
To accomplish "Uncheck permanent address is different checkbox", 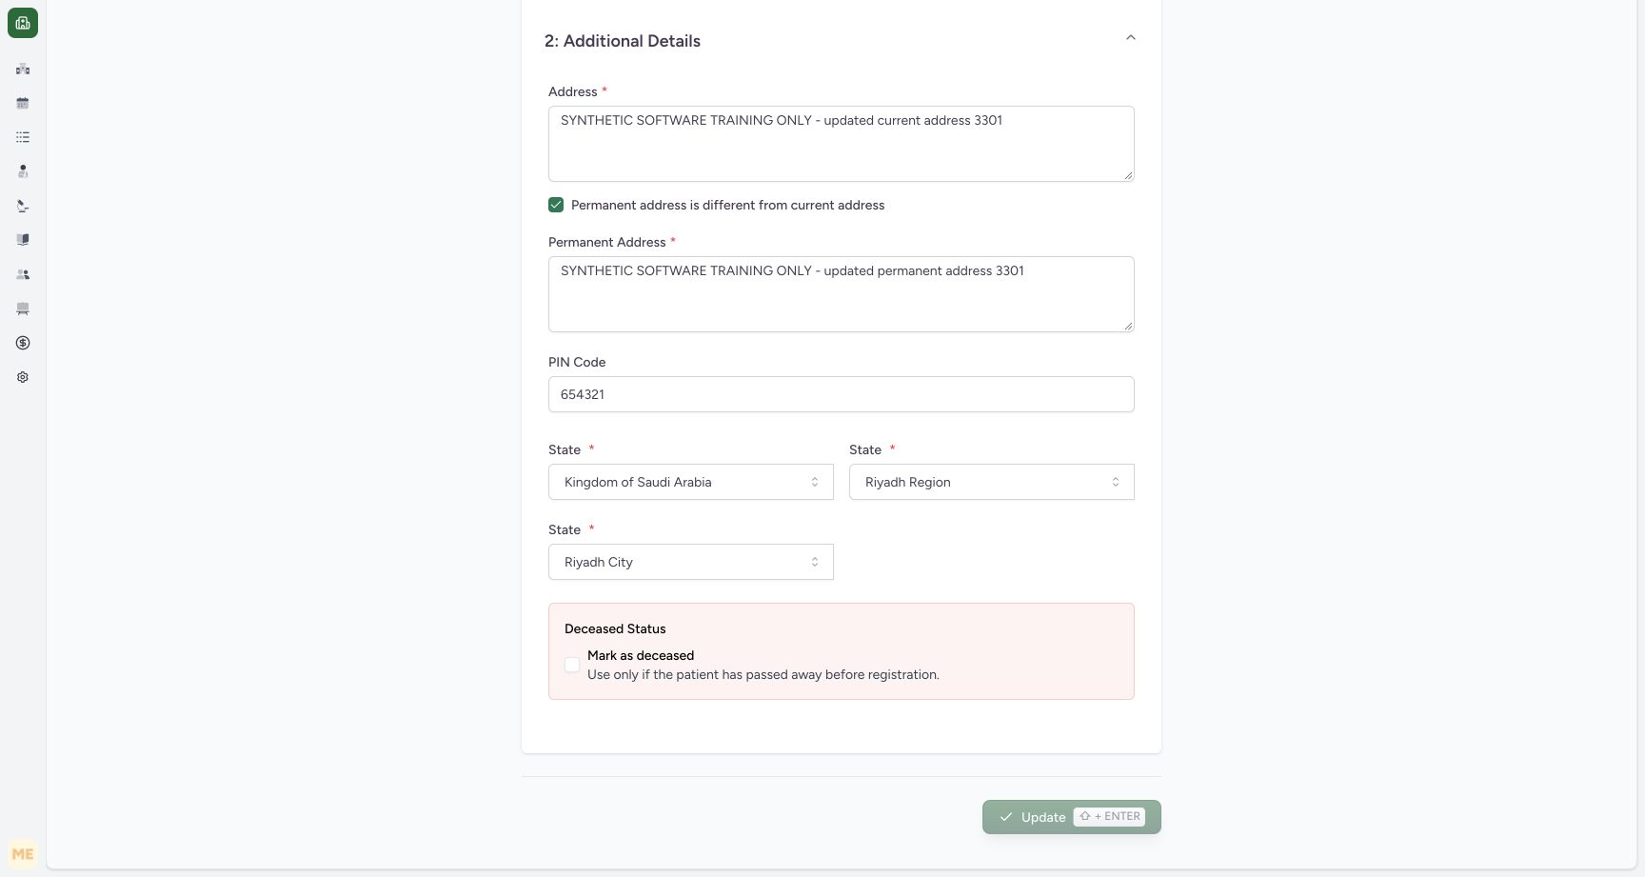I will pyautogui.click(x=556, y=205).
